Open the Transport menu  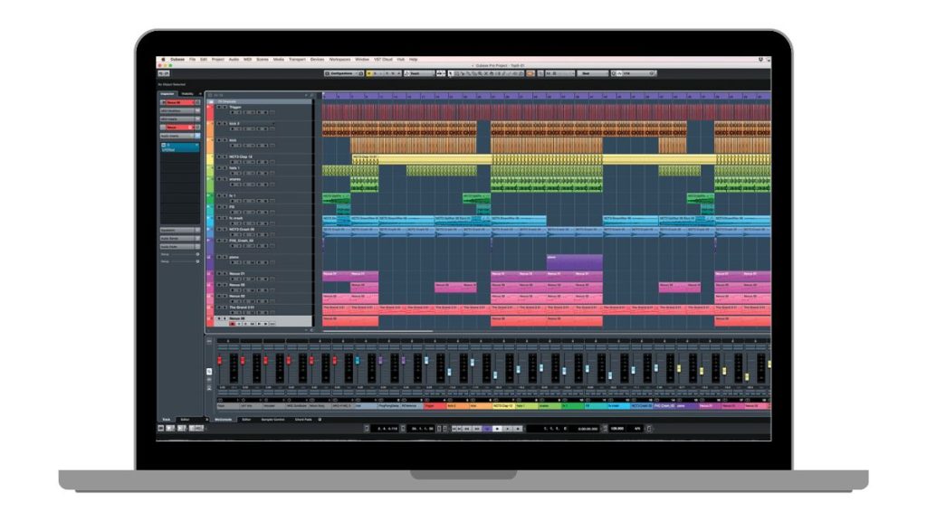297,59
